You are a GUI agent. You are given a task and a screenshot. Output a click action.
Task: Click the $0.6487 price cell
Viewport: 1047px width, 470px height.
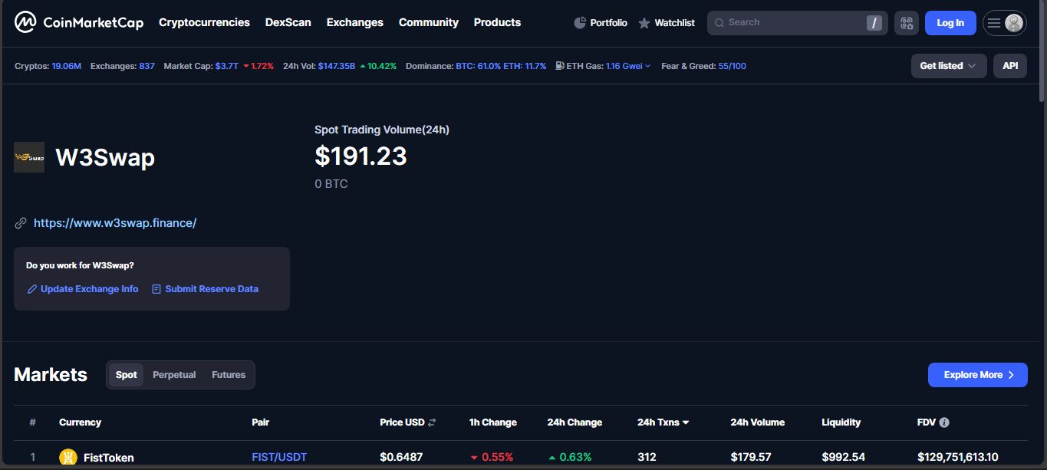point(401,458)
